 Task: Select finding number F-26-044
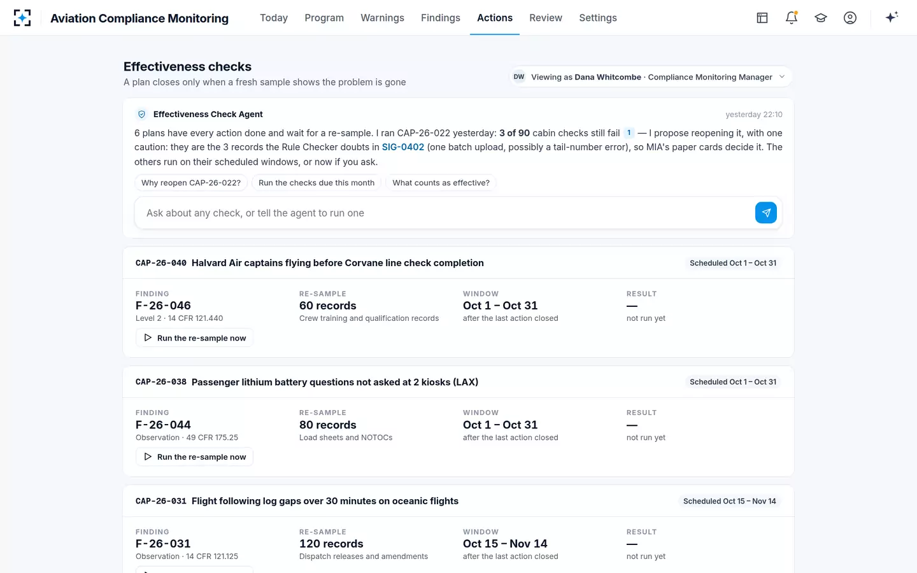tap(163, 425)
